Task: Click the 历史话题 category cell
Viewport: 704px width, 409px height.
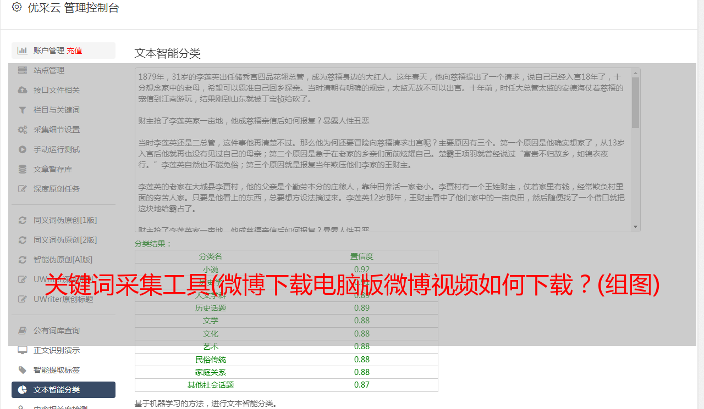Action: click(x=211, y=308)
